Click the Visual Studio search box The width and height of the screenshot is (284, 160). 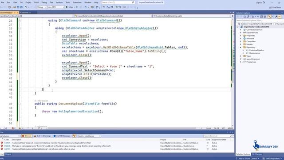tap(118, 2)
